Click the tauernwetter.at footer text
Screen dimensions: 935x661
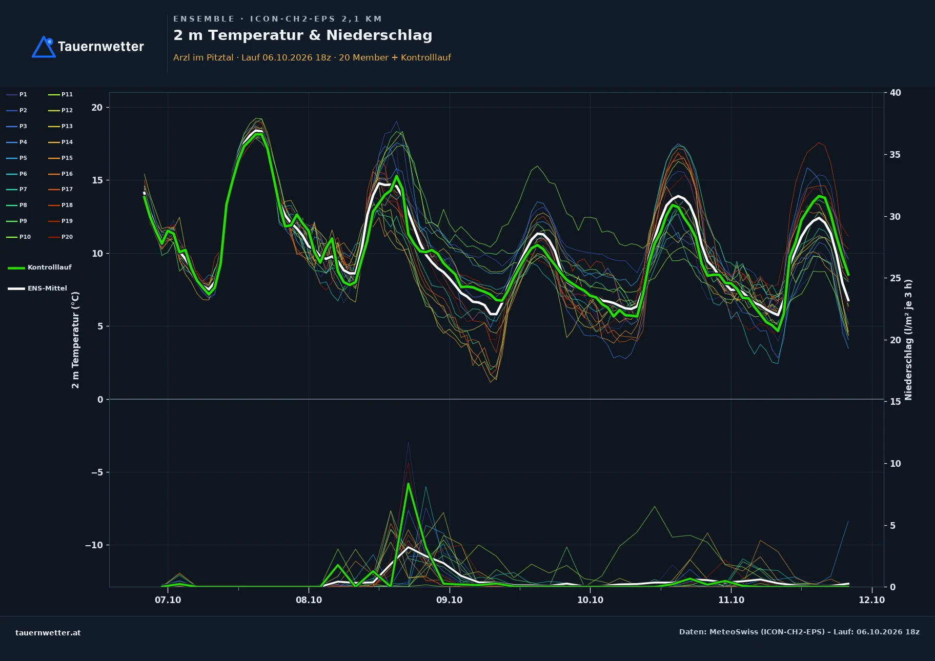click(x=48, y=633)
